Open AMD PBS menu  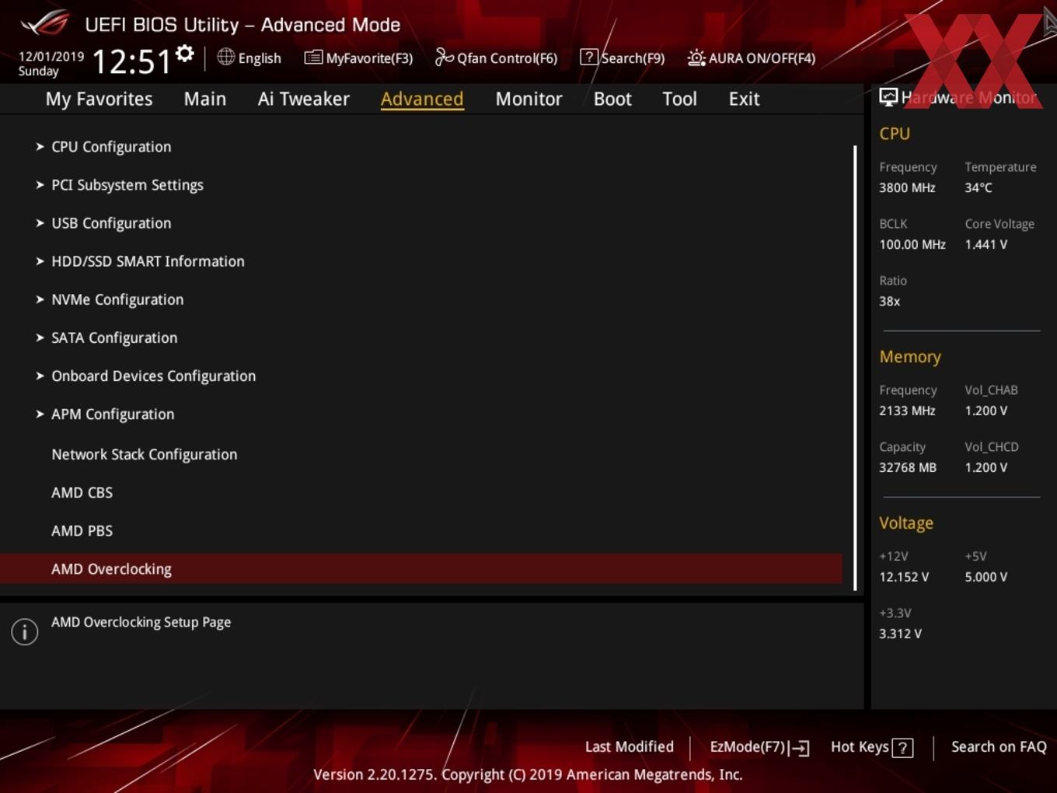(82, 530)
